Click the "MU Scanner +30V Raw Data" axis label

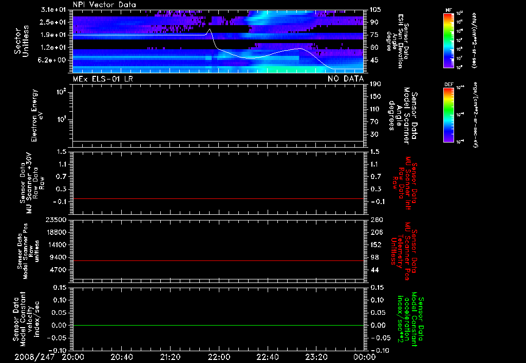point(32,183)
